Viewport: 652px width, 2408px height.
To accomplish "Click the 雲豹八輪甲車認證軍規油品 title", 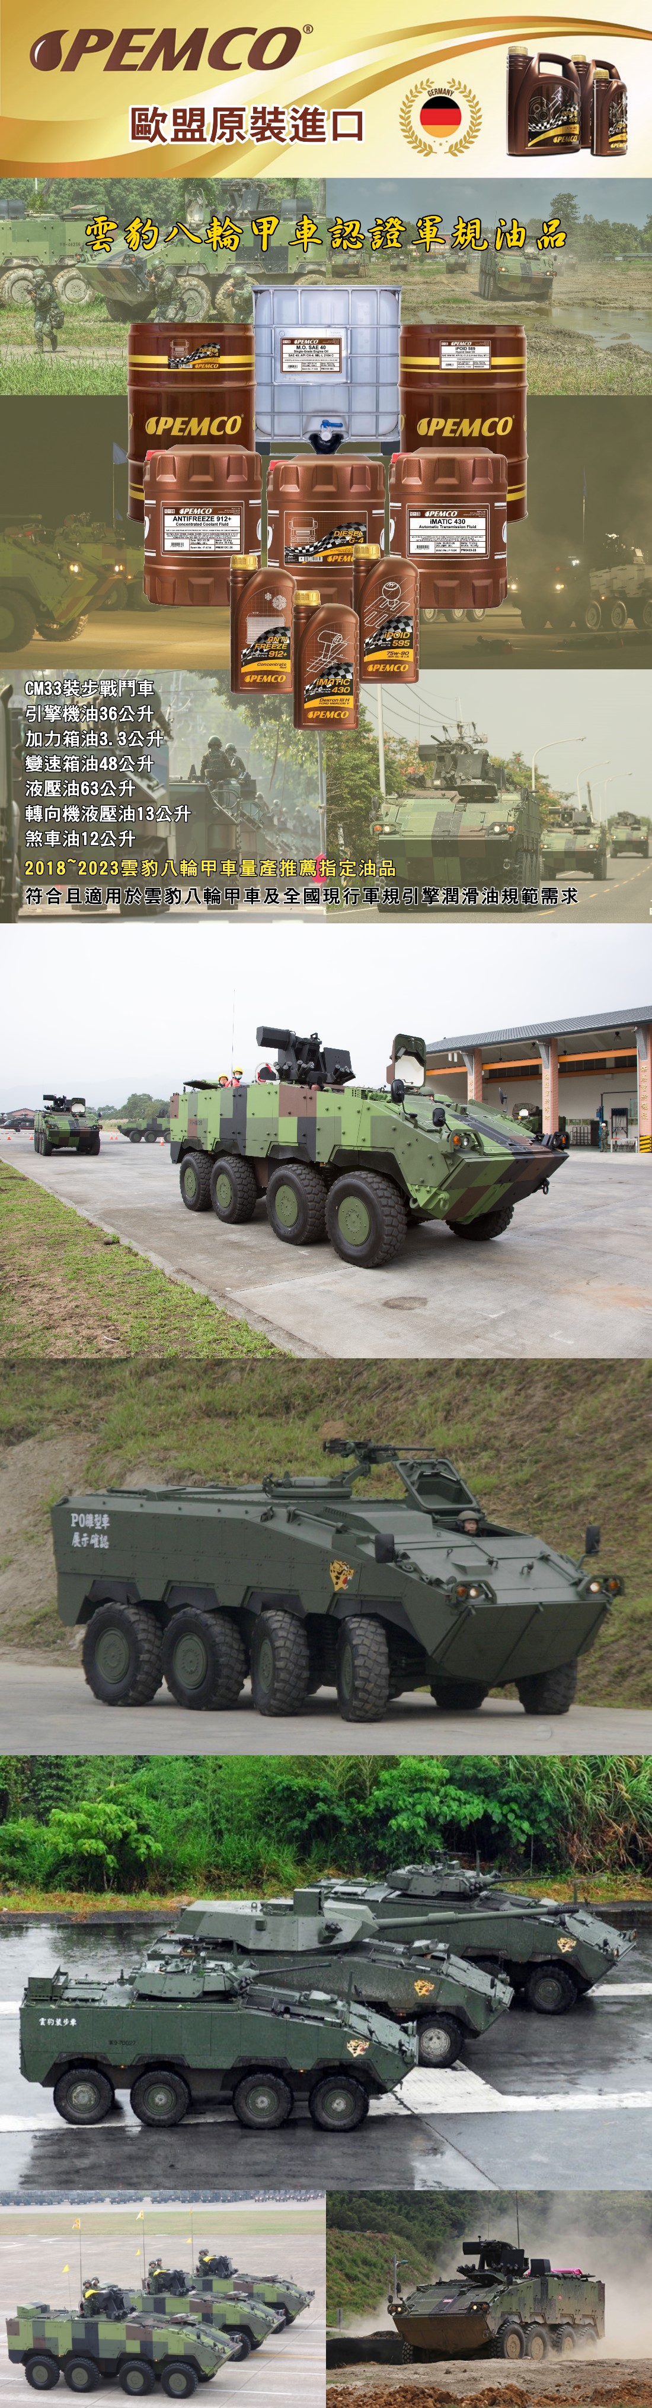I will 326,234.
